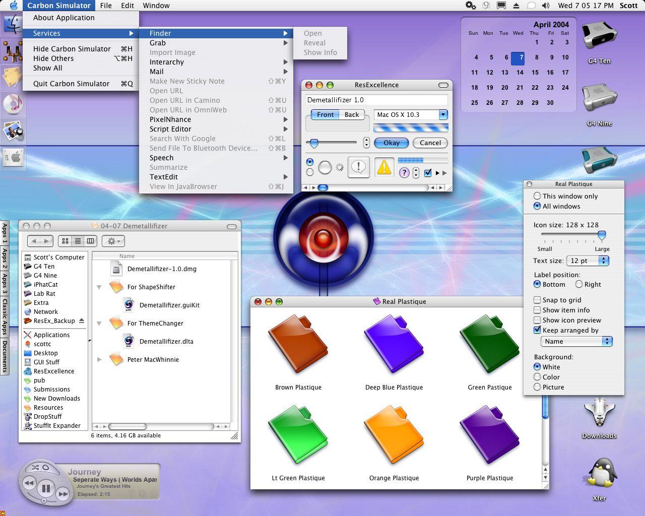Adjust the Icon size slider
Viewport: 645px width, 516px height.
click(602, 235)
